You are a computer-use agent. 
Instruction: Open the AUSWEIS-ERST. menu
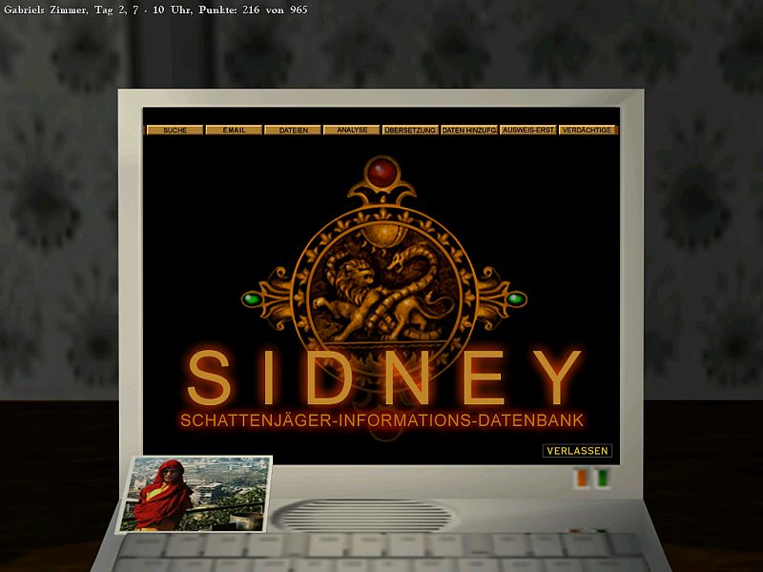(528, 130)
